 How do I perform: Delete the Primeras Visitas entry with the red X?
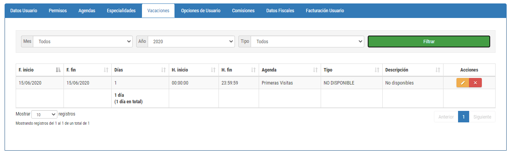click(475, 83)
